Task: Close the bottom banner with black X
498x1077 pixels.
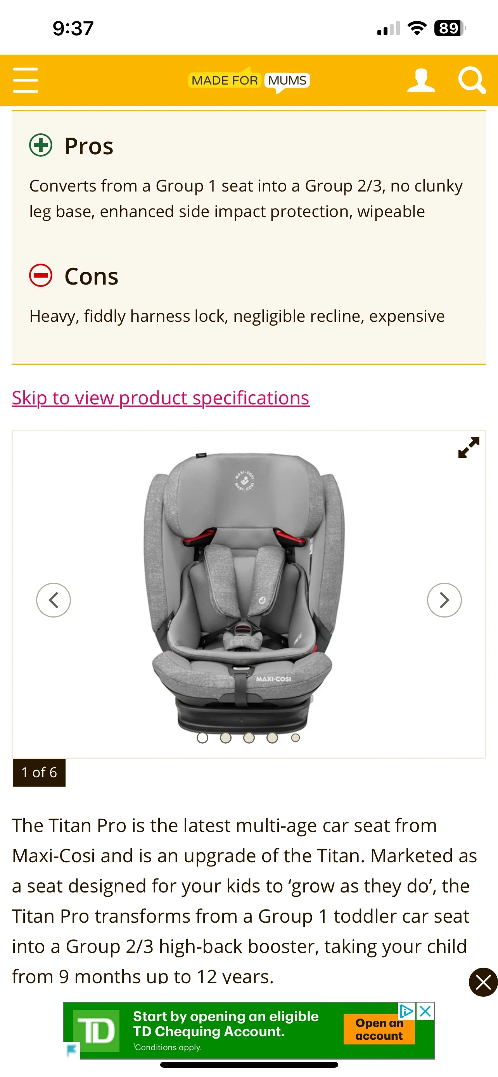Action: [x=483, y=982]
